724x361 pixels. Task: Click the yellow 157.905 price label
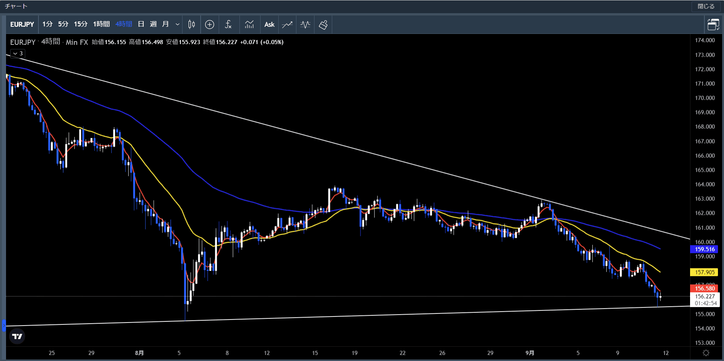click(704, 272)
